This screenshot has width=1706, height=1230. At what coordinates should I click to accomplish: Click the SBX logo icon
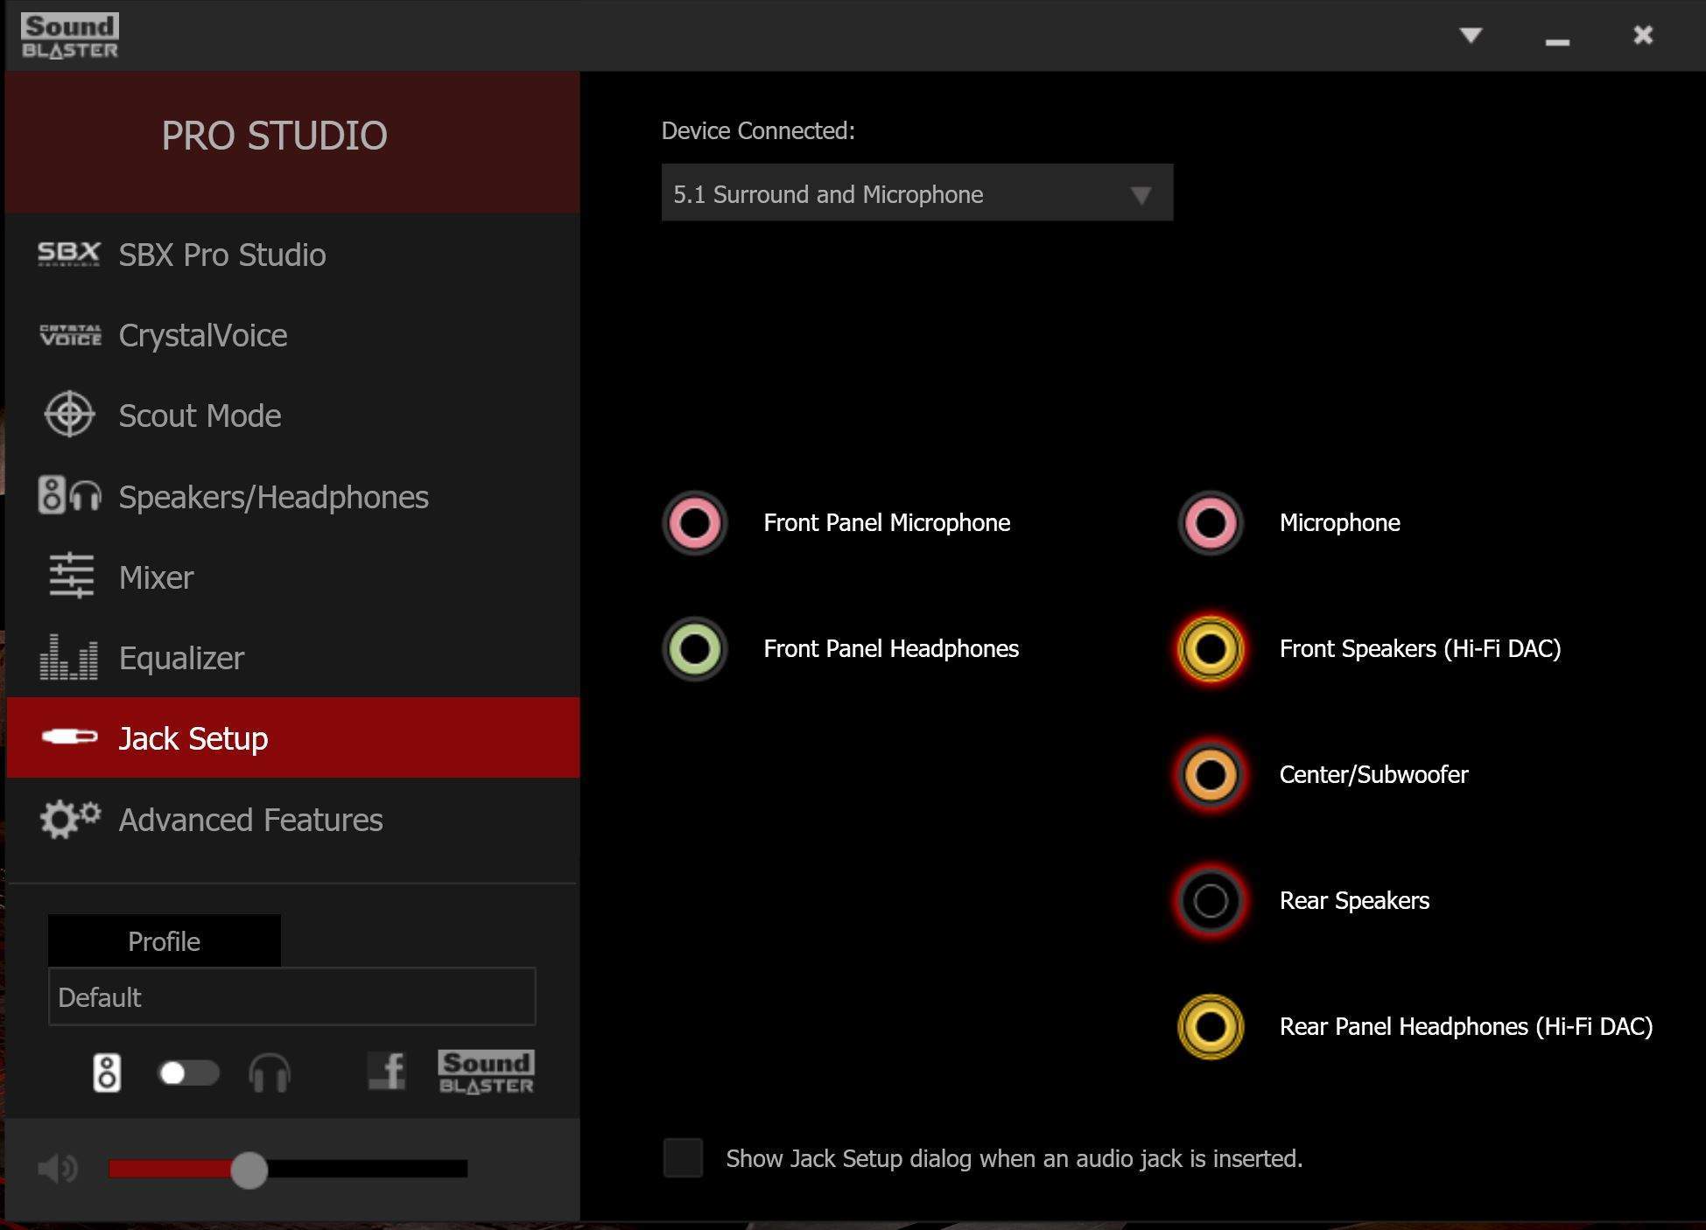tap(69, 254)
